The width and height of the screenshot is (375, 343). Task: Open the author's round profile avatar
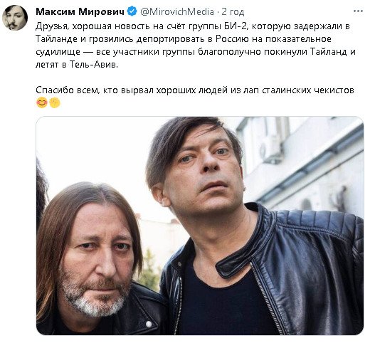[x=15, y=18]
